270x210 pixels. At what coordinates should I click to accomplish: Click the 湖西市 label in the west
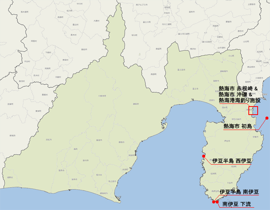(9, 177)
